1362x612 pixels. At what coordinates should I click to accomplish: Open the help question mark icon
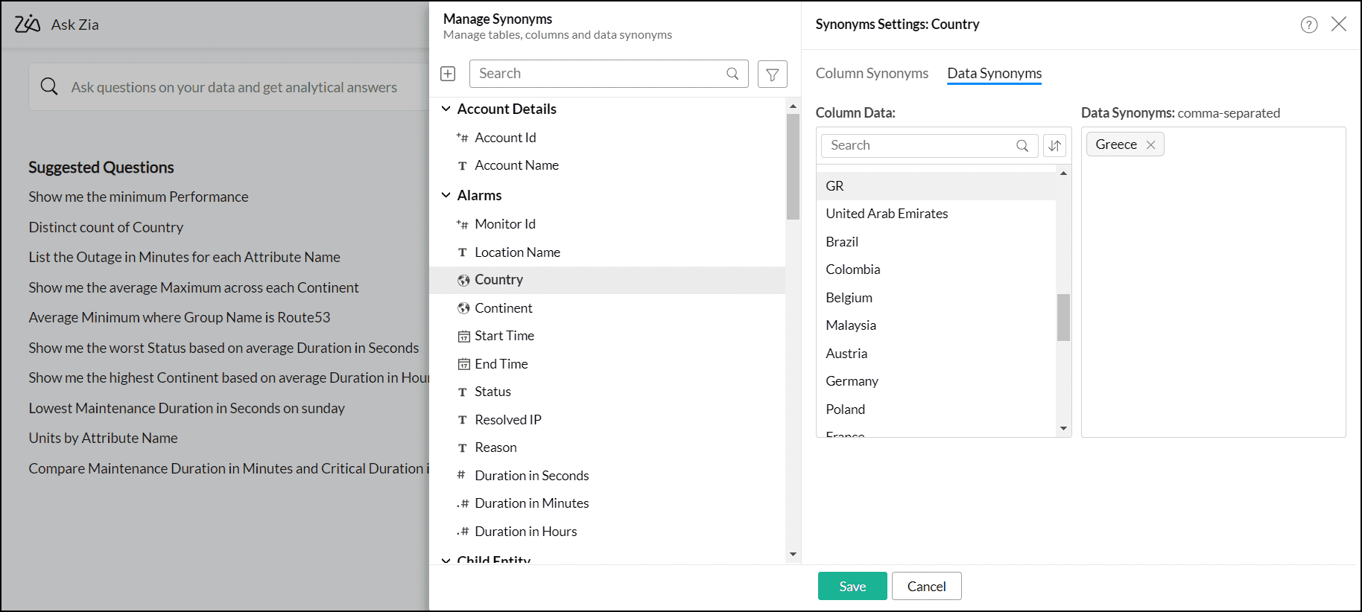[x=1309, y=25]
